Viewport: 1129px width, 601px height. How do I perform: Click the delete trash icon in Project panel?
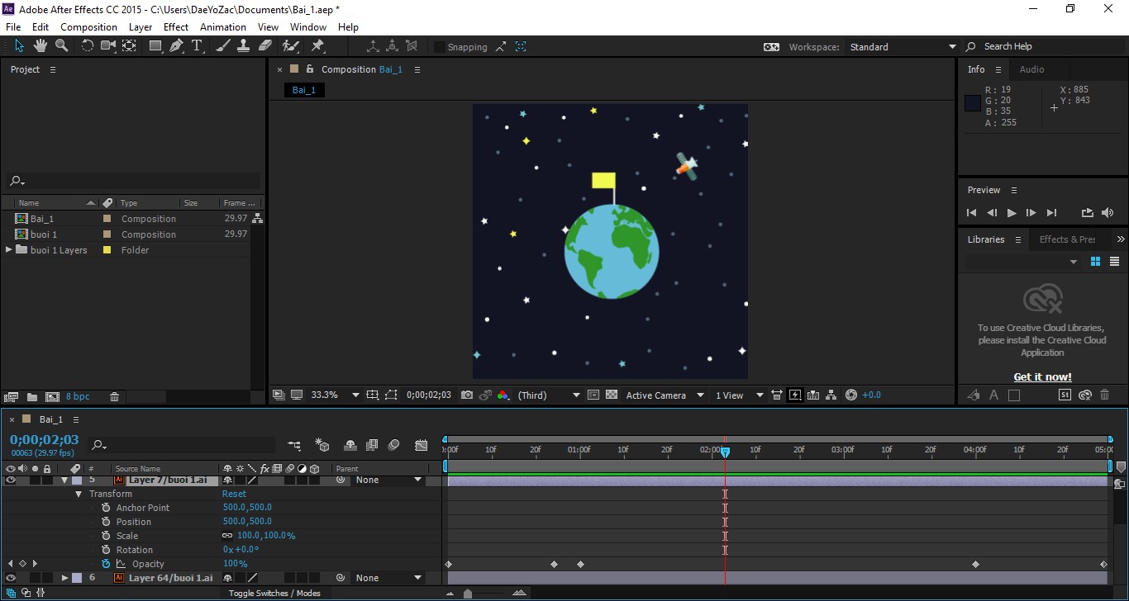click(115, 397)
